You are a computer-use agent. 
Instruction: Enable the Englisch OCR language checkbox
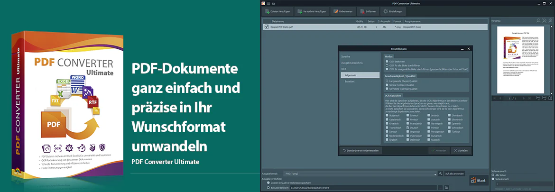[x=387, y=140]
